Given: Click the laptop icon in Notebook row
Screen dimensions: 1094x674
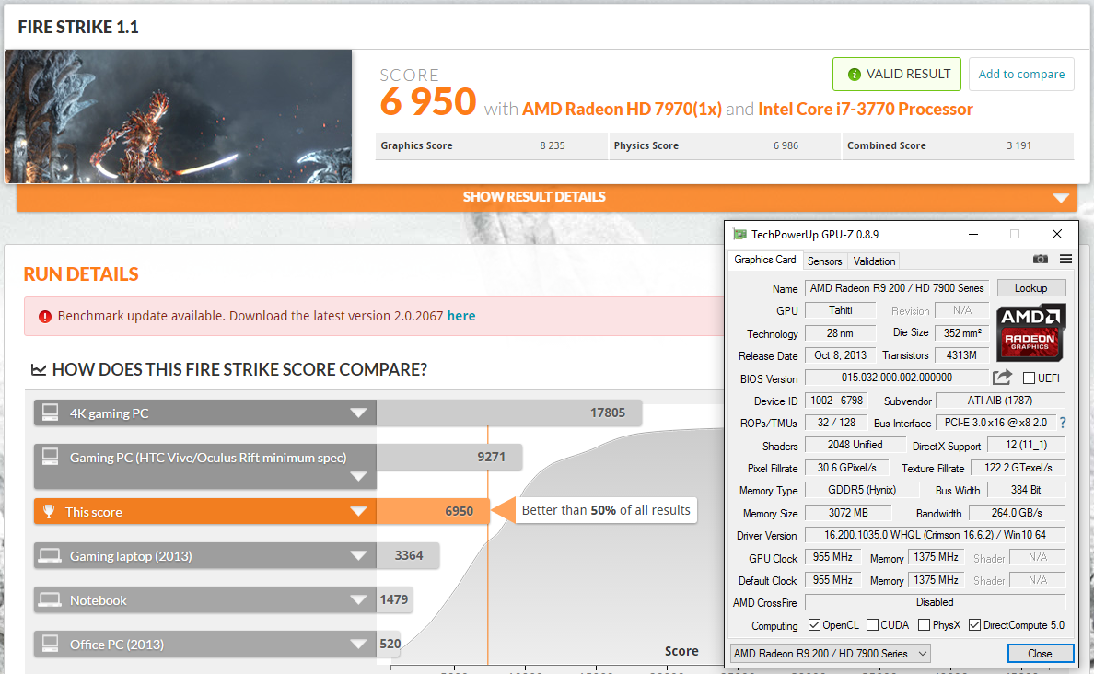Looking at the screenshot, I should click(51, 600).
